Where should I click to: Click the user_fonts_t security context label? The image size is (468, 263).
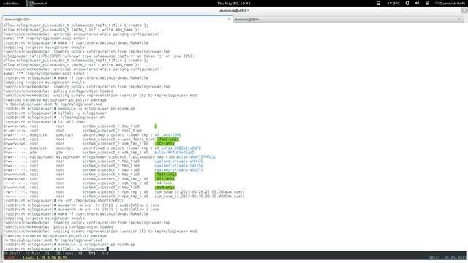(x=118, y=140)
